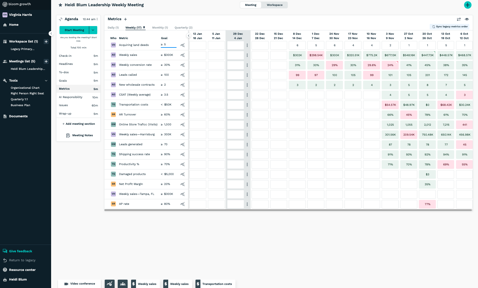
Task: Click the plus icon next to Metrics heading
Action: tap(125, 19)
